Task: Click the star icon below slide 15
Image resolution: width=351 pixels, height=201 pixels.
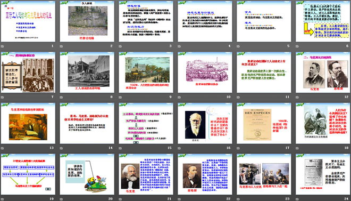Action: pyautogui.click(x=120, y=148)
